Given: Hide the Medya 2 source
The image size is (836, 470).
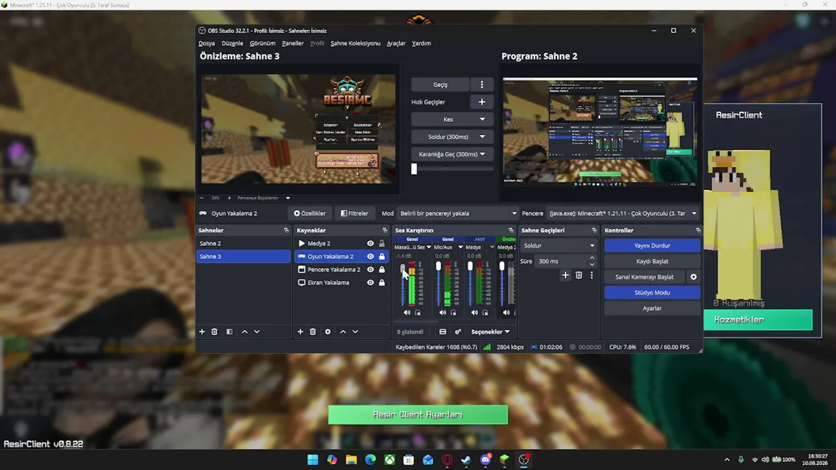Looking at the screenshot, I should point(370,243).
